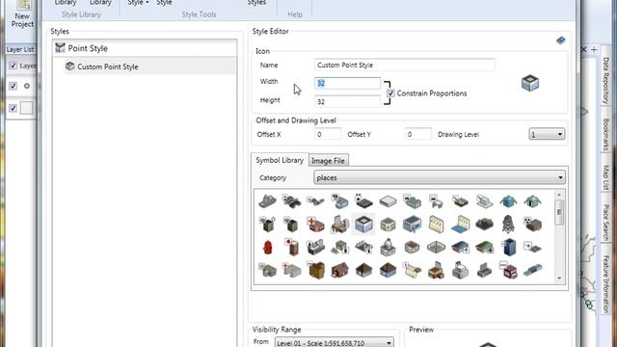Click the Point Style header icon
The width and height of the screenshot is (617, 347).
click(x=60, y=48)
